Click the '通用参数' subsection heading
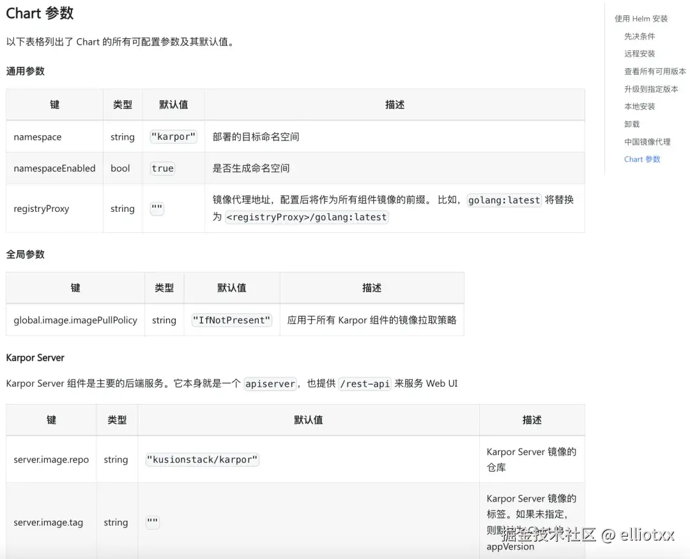The height and width of the screenshot is (559, 690). tap(25, 71)
